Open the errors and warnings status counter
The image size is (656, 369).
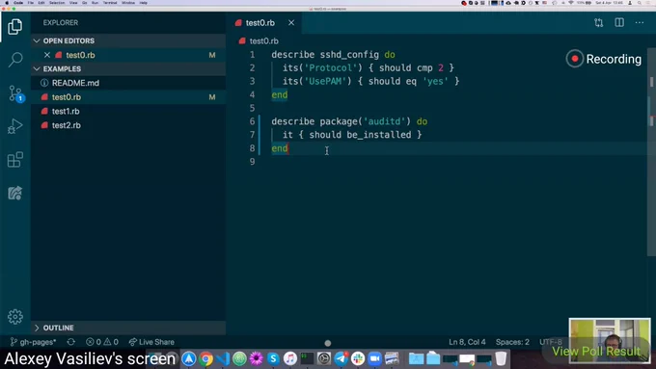point(102,342)
